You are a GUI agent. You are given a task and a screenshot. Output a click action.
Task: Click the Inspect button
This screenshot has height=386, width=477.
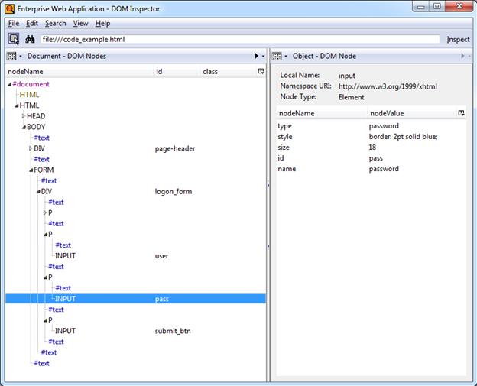[x=458, y=39]
